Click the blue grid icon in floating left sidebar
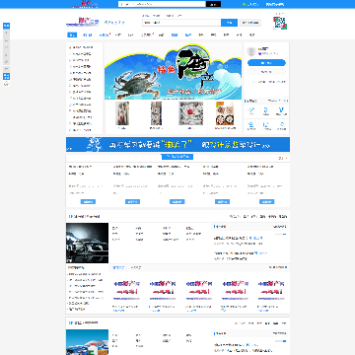 coord(6,76)
